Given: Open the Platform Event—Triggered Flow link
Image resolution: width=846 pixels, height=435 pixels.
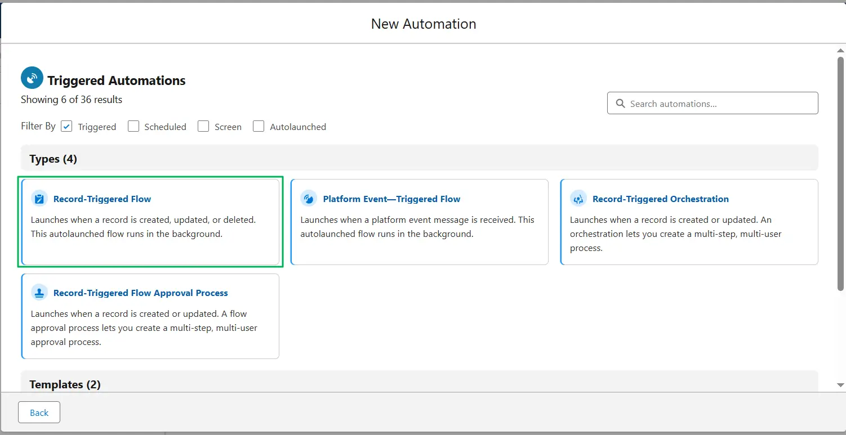Looking at the screenshot, I should (392, 199).
